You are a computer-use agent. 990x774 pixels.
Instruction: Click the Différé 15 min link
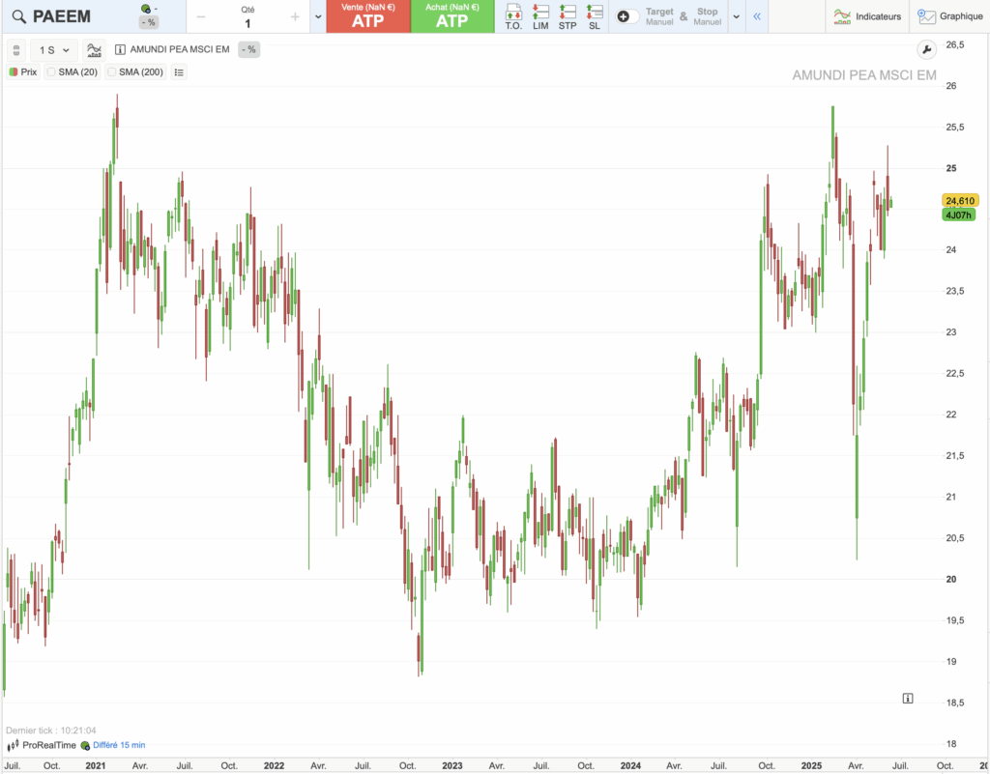(119, 745)
